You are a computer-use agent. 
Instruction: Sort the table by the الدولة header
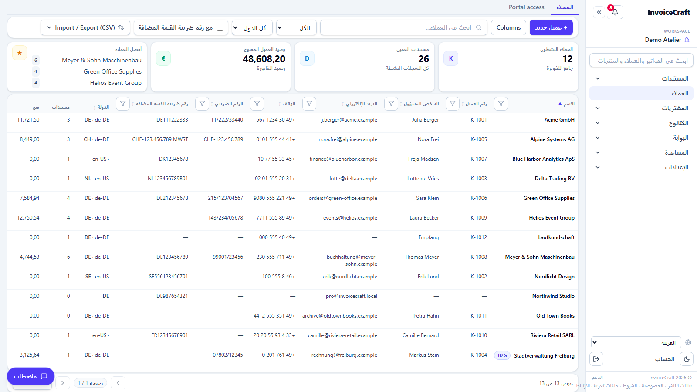(x=101, y=107)
